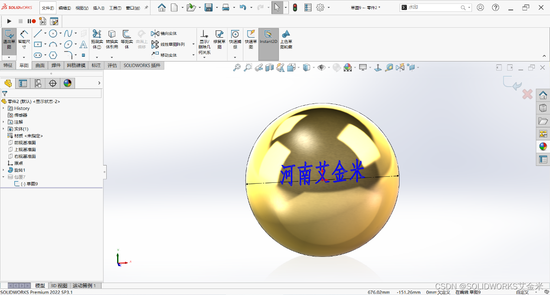Expand the 实体(1) tree node
The width and height of the screenshot is (550, 295).
point(3,129)
